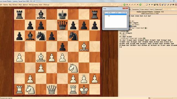Click the evaluation symbol after 14.Nh4
Screen dimensions: 177x99
pyautogui.click(x=144, y=38)
